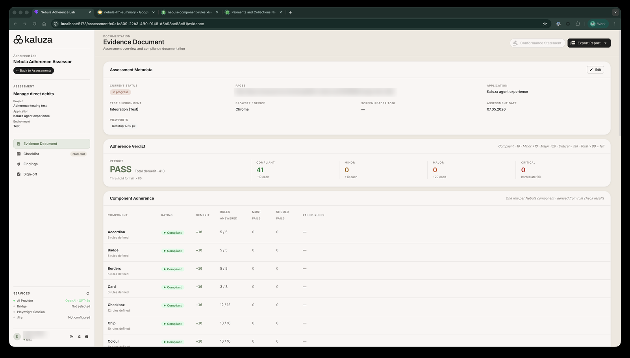Open the Sign-off section
The height and width of the screenshot is (358, 630).
[x=52, y=174]
